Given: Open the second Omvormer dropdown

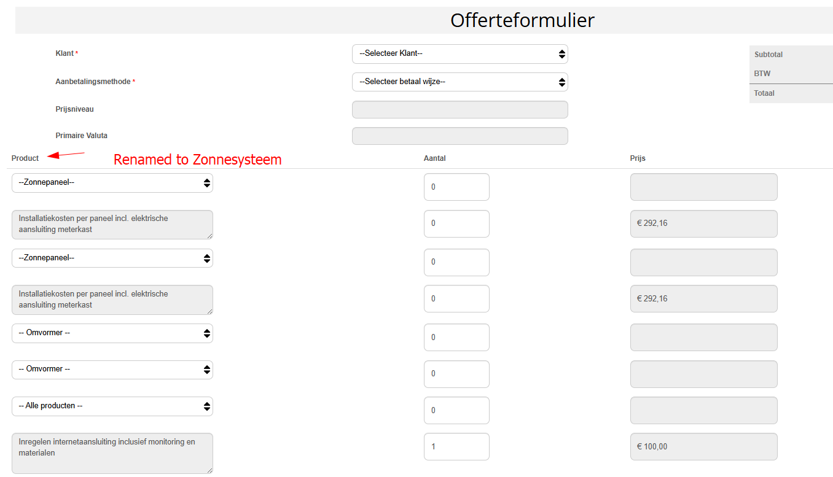Looking at the screenshot, I should point(112,370).
